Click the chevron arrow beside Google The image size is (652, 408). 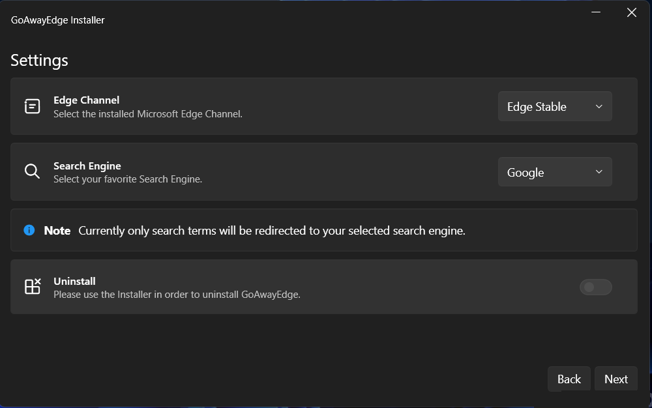coord(599,172)
